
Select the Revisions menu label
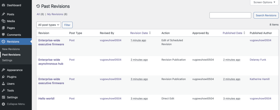point(13,42)
